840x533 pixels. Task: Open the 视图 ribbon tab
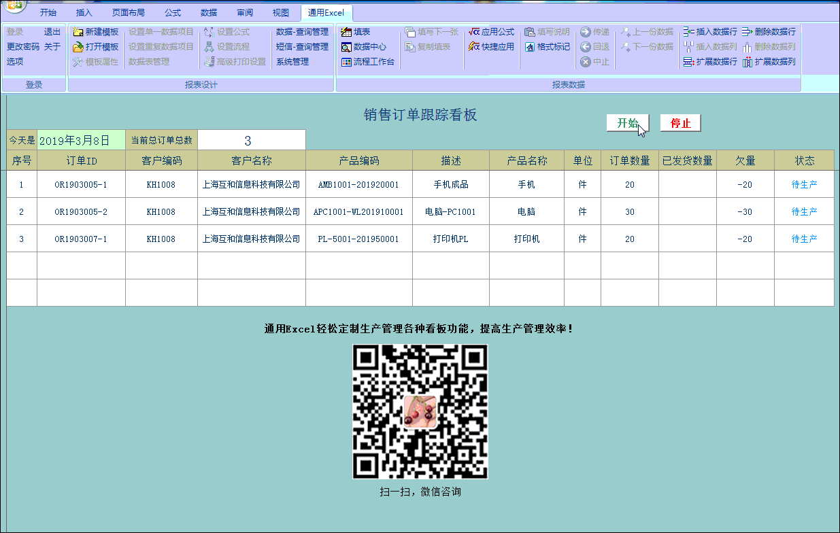tap(280, 13)
